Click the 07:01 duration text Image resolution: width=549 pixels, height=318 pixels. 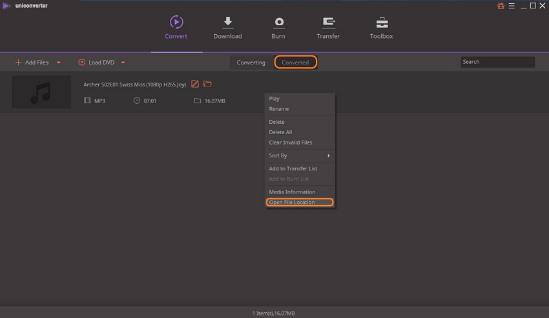150,101
